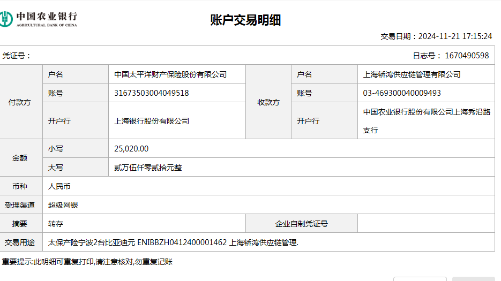
Task: Click the Agricultural Bank of China logo
Action: coord(39,19)
